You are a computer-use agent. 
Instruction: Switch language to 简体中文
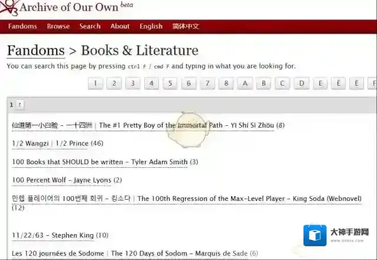coord(186,26)
